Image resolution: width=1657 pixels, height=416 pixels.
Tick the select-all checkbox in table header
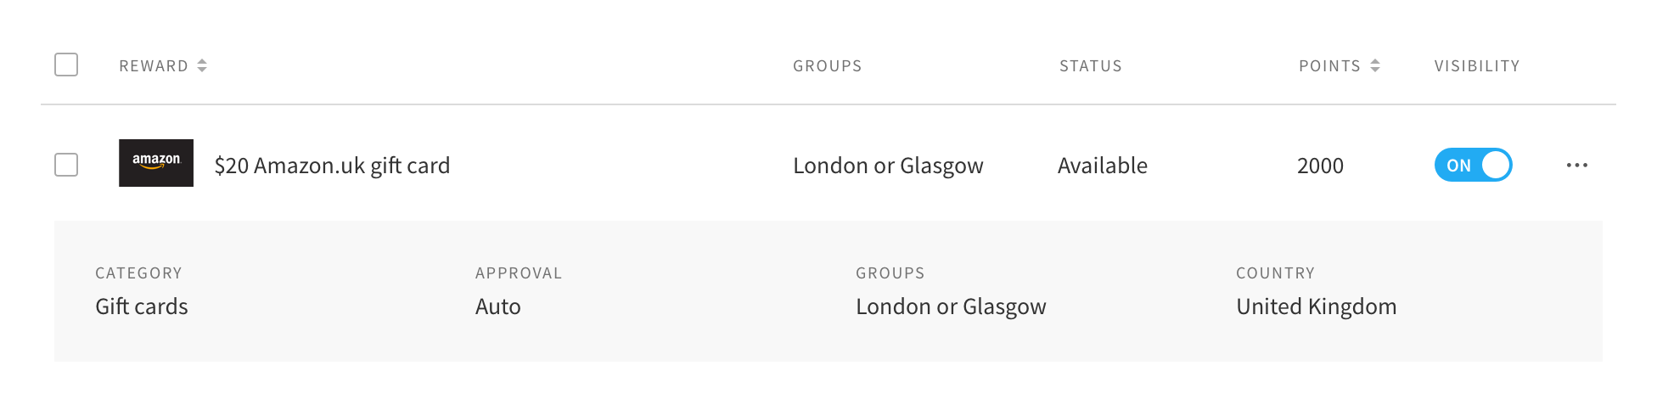click(66, 65)
